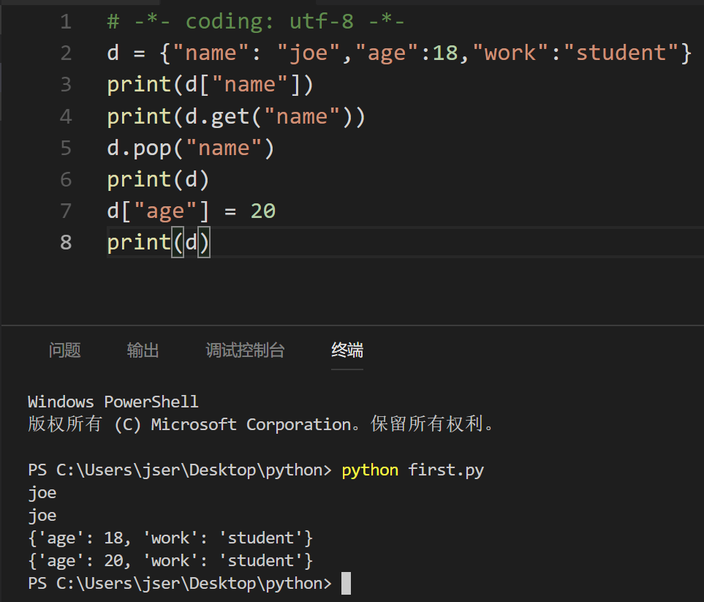Click the "student" string on line 2
Image resolution: width=704 pixels, height=602 pixels.
point(621,53)
